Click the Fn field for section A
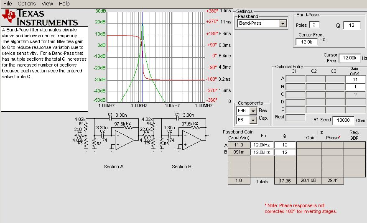Screen dimensions: 367x223 tap(262, 145)
